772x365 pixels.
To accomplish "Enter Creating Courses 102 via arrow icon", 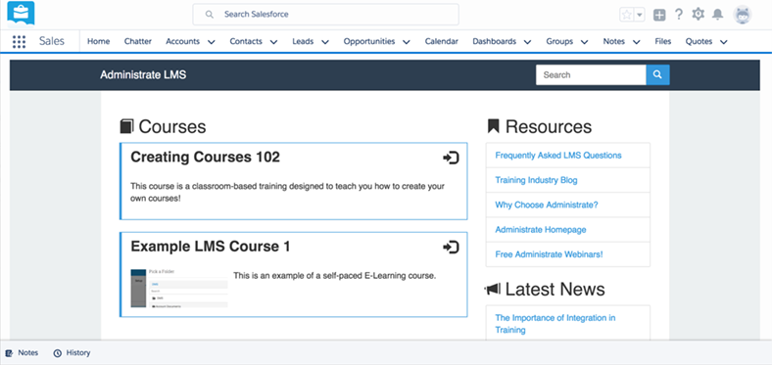I will [x=451, y=158].
